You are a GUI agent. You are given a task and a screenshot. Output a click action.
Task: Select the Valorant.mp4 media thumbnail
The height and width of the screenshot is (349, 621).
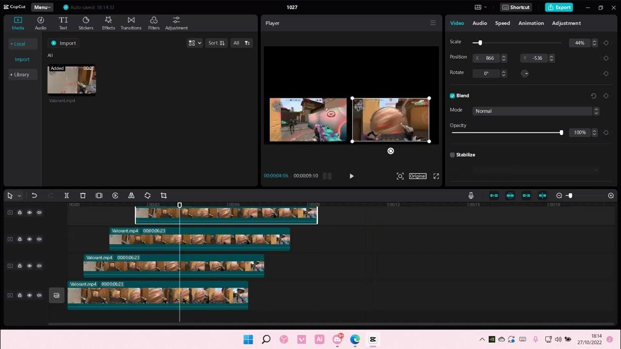pos(71,79)
